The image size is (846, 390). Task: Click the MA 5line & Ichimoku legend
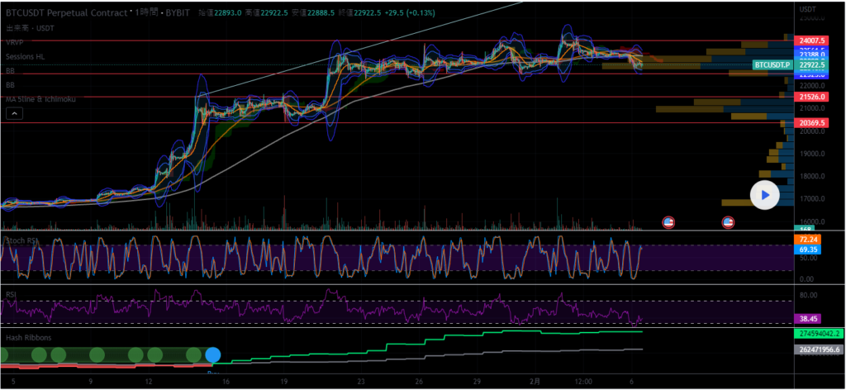[x=40, y=99]
